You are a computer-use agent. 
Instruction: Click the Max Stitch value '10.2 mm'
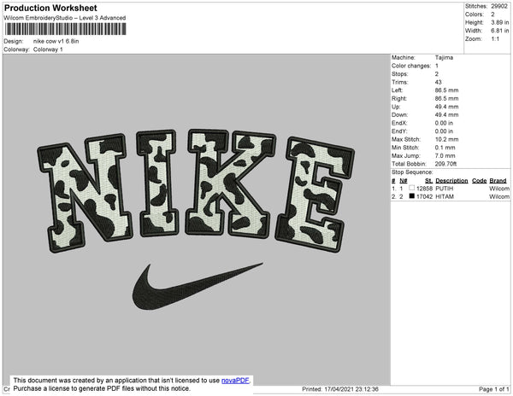click(446, 139)
